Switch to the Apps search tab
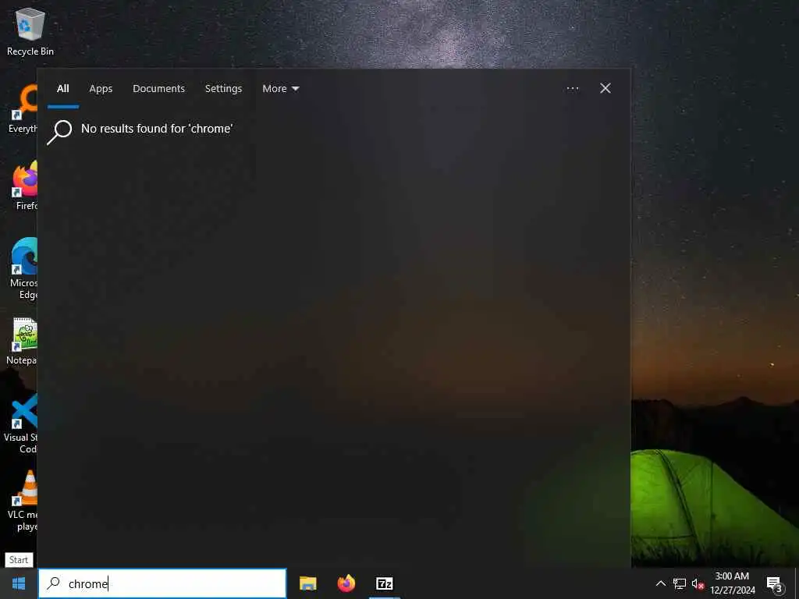Image resolution: width=799 pixels, height=599 pixels. click(x=101, y=89)
